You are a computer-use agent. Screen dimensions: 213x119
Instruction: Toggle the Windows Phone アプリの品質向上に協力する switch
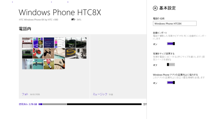click(171, 83)
